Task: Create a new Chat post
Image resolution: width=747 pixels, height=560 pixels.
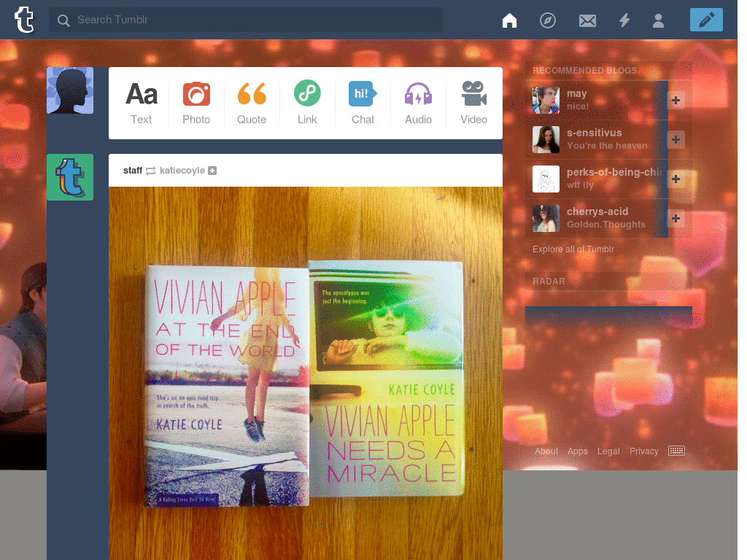Action: coord(363,103)
